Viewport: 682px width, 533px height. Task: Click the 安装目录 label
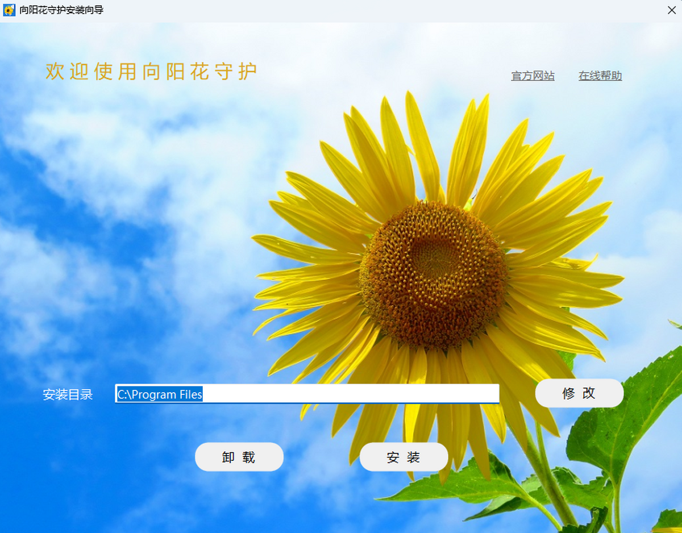coord(68,395)
